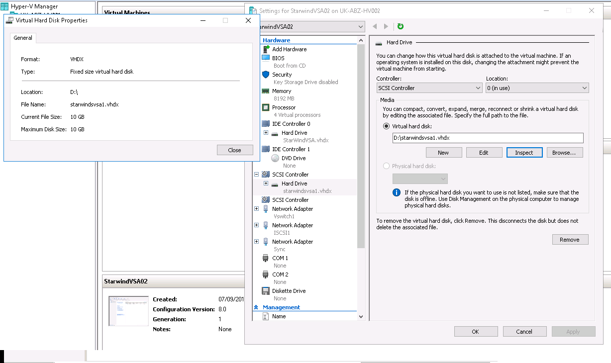
Task: Expand the ISCSI1 Network Adapter node
Action: (257, 225)
